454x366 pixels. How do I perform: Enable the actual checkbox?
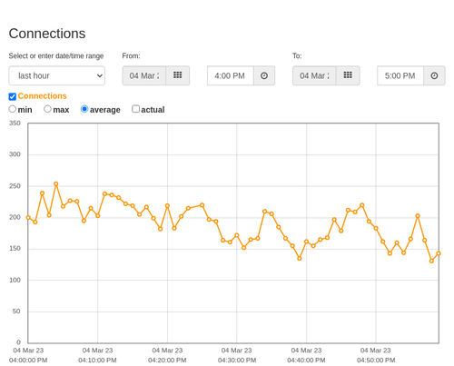(136, 109)
